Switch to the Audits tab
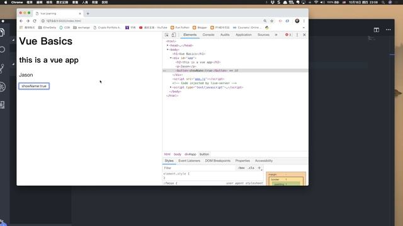 click(225, 35)
